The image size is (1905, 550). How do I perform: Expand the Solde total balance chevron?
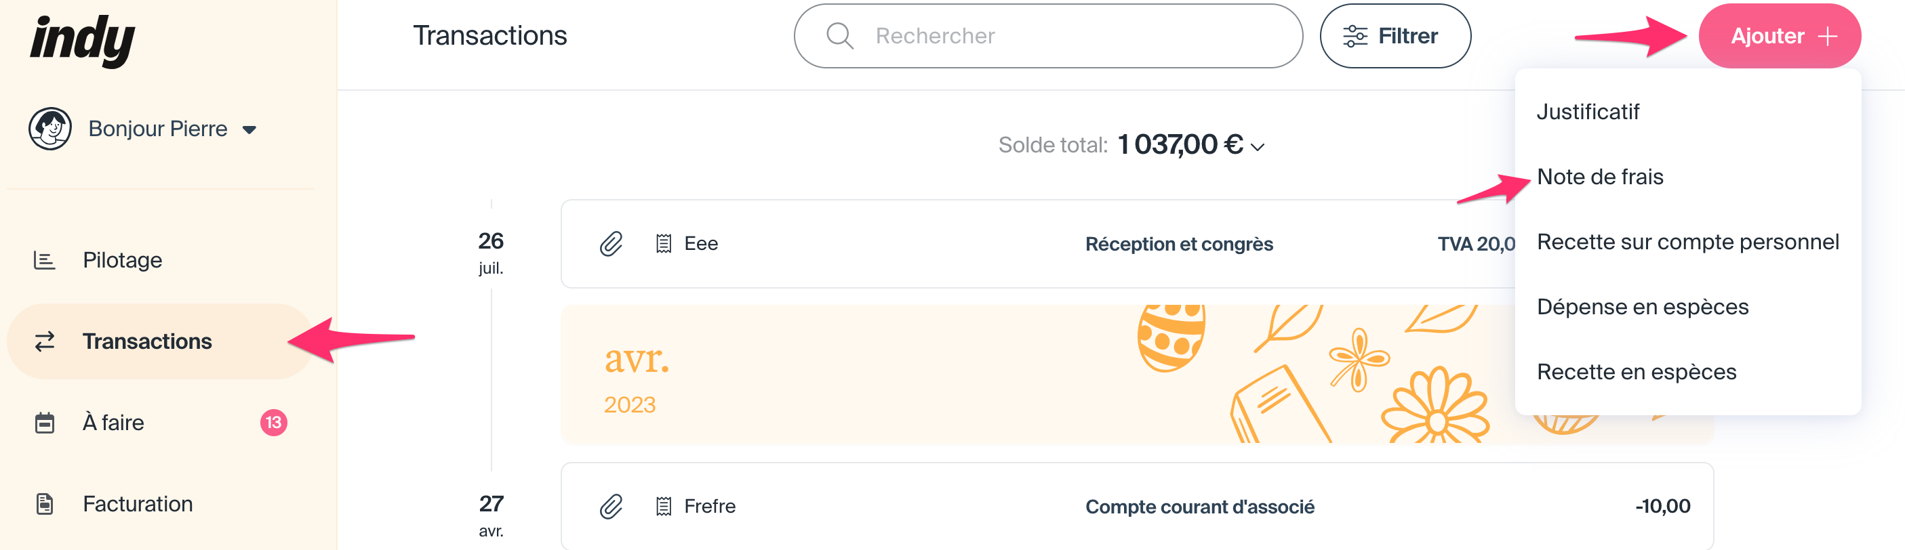point(1258,147)
